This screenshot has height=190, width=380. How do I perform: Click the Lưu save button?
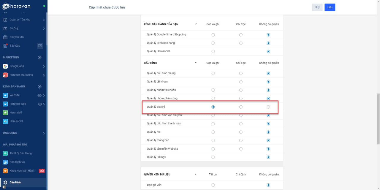click(330, 7)
